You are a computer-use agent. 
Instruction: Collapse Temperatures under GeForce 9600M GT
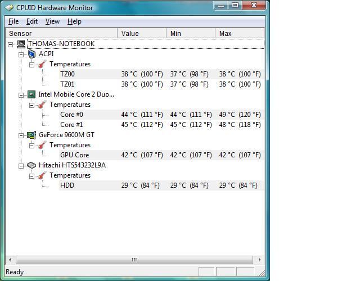pyautogui.click(x=31, y=146)
